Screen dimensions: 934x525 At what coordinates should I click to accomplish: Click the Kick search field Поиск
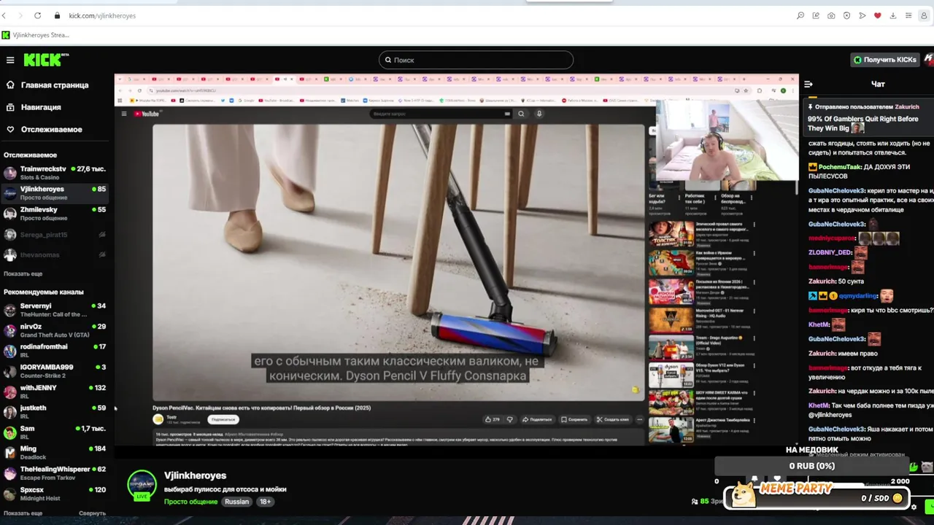pyautogui.click(x=476, y=60)
